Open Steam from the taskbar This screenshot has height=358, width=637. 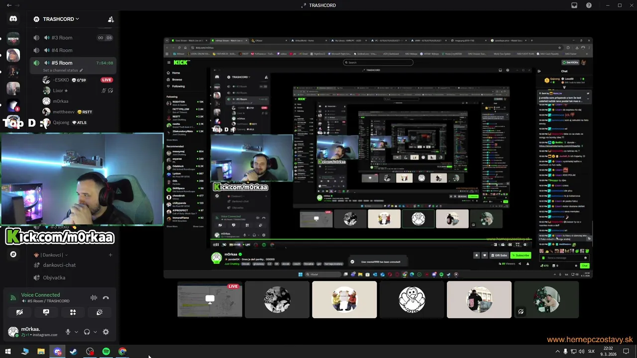pos(74,352)
